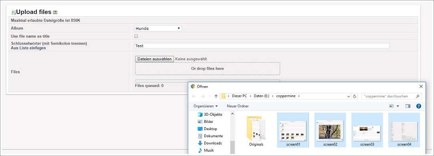Select the screen02 thumbnail

coord(330,130)
